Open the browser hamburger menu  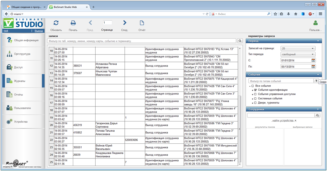tap(321, 14)
